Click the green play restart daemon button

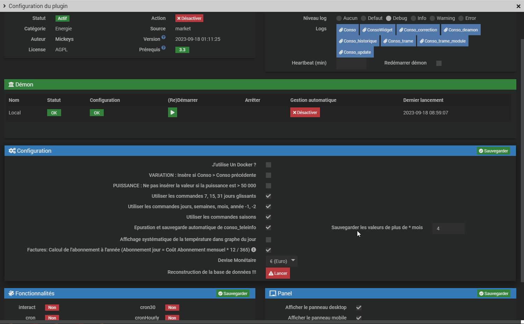(172, 112)
